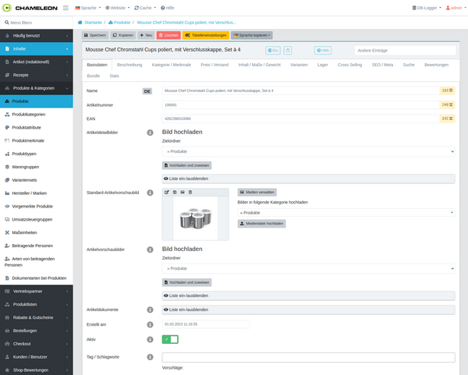Click the trash icon above article thumbnail
This screenshot has height=375, width=468.
pyautogui.click(x=190, y=191)
